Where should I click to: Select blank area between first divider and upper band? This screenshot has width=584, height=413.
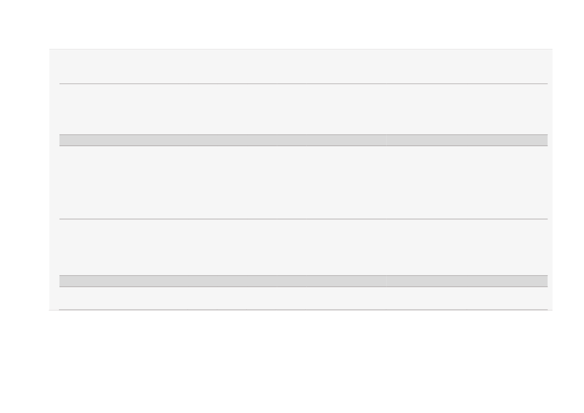pyautogui.click(x=304, y=109)
